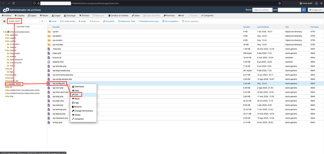Choose Change Permissions from context menu
The height and width of the screenshot is (154, 324).
point(83,111)
